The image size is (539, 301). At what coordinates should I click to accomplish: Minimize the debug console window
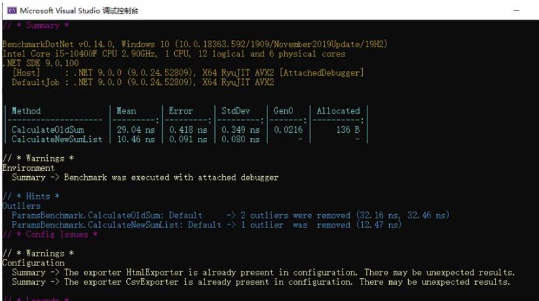tap(516, 11)
